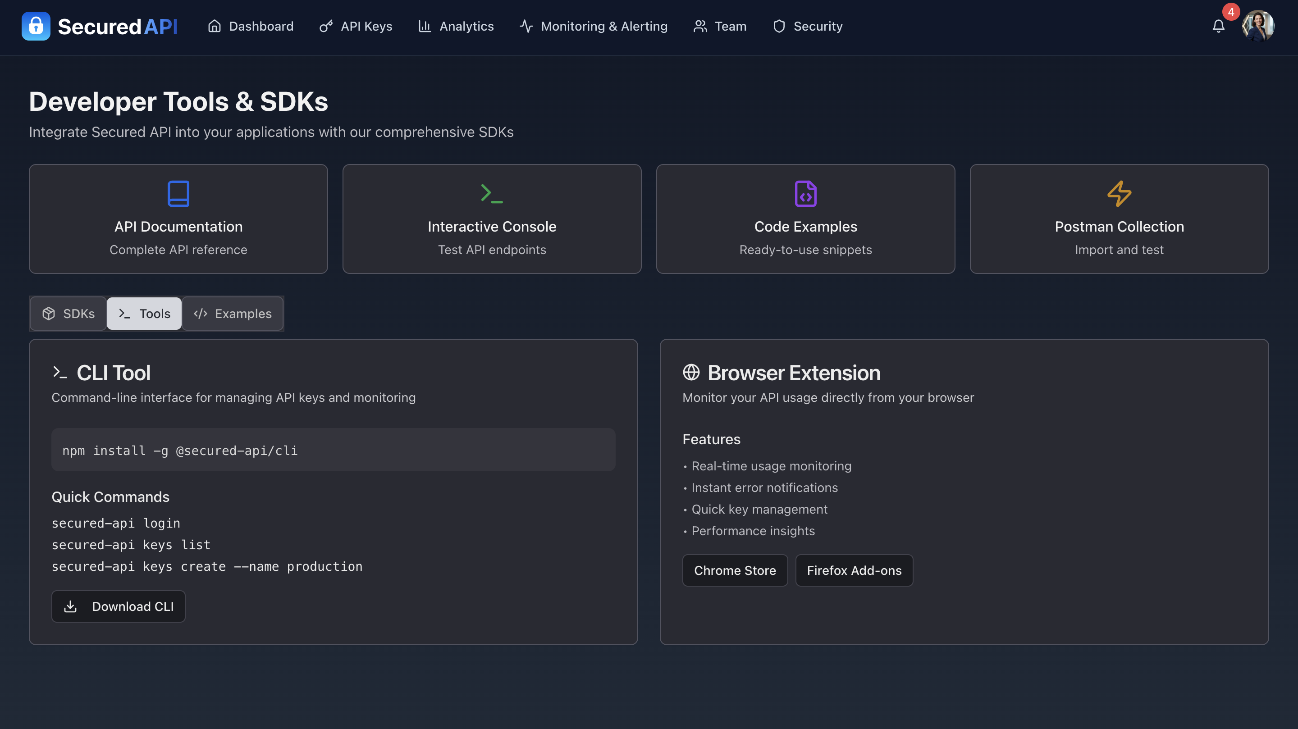Select the Tools tab
The height and width of the screenshot is (729, 1298).
click(144, 314)
